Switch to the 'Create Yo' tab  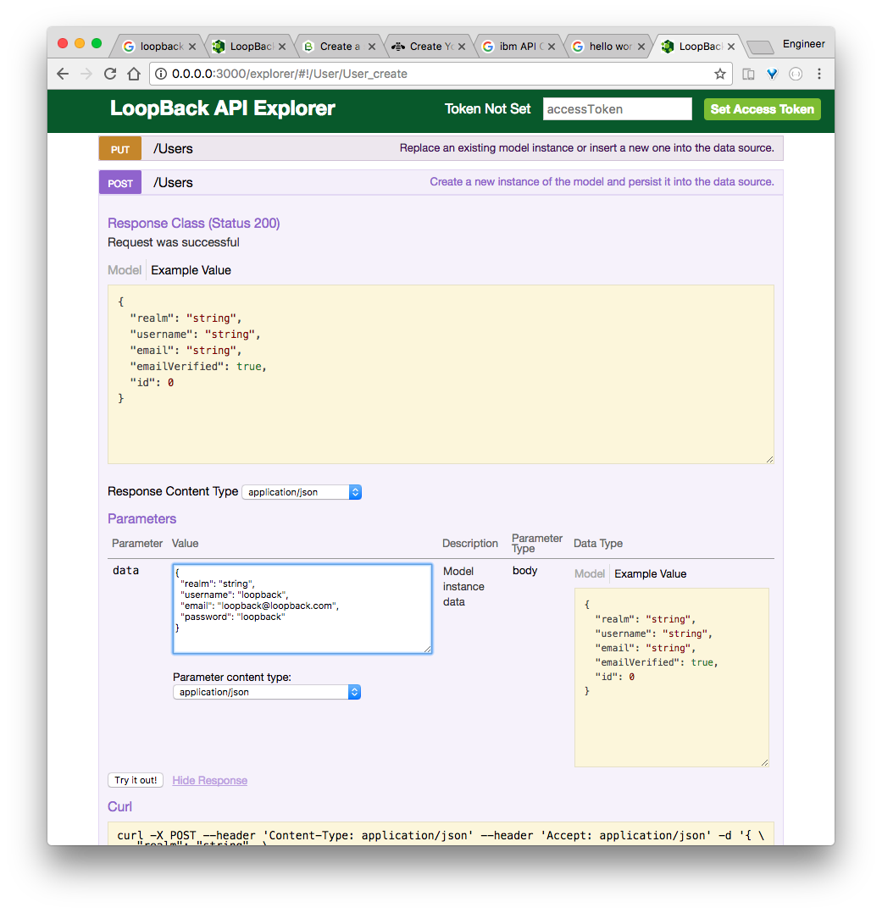(x=424, y=47)
